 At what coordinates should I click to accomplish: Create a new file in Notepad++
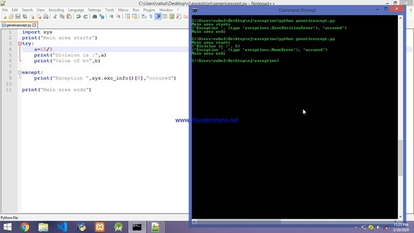pyautogui.click(x=5, y=17)
